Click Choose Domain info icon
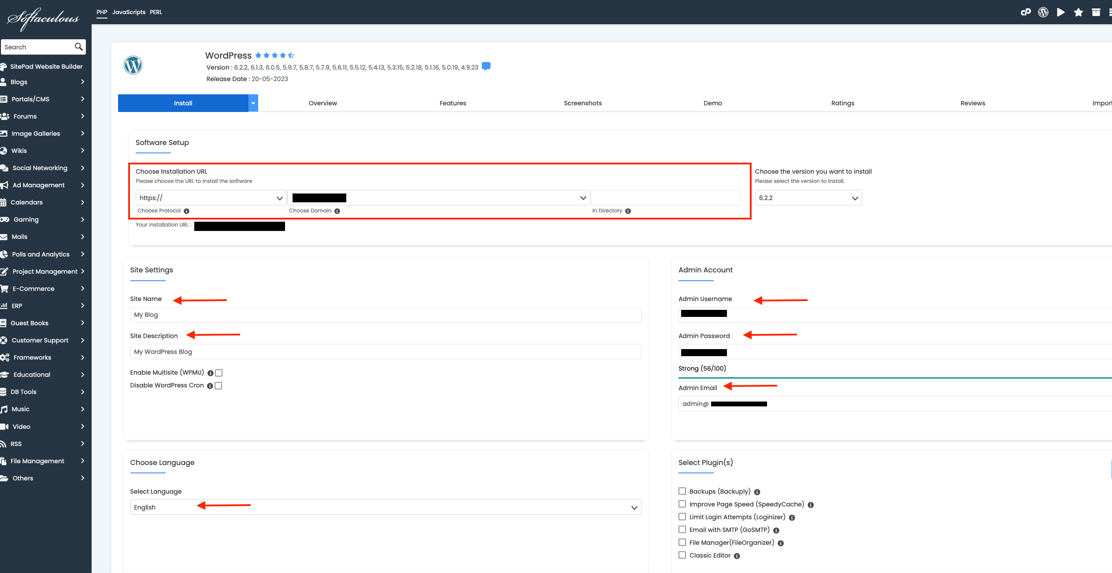 337,211
